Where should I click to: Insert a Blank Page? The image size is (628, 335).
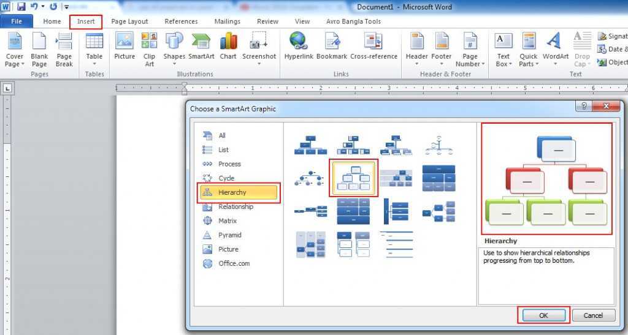[39, 49]
